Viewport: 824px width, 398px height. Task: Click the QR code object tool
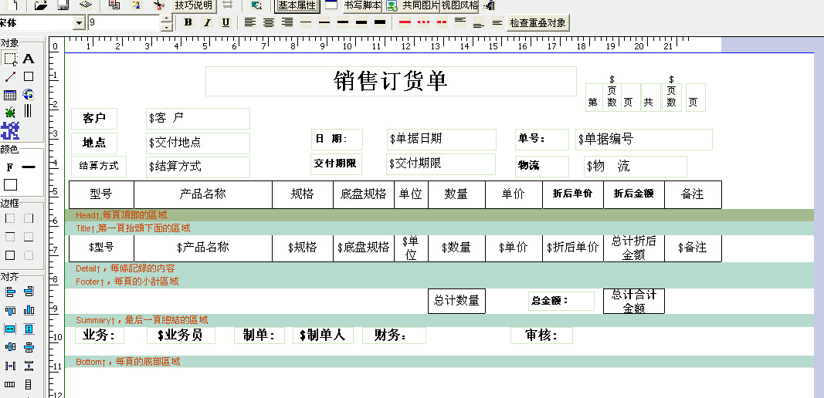point(10,130)
